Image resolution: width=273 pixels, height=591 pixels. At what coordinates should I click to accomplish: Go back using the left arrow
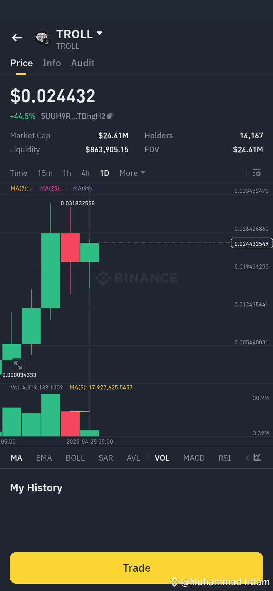click(x=17, y=38)
